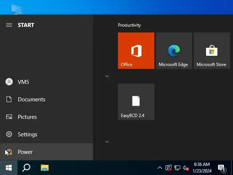Click the security tray icon with red dot

169,168
